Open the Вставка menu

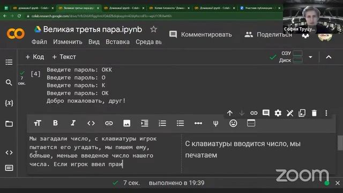(x=117, y=42)
